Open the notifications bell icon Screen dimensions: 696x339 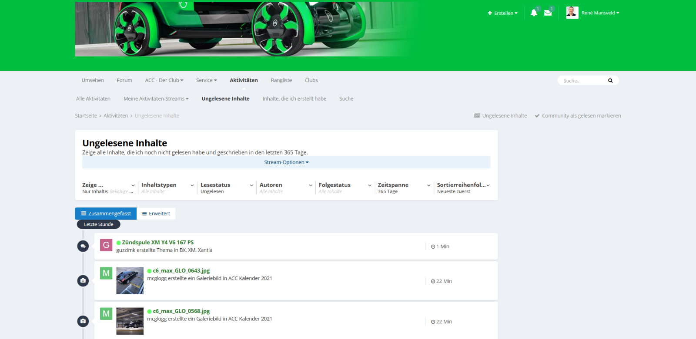(534, 13)
